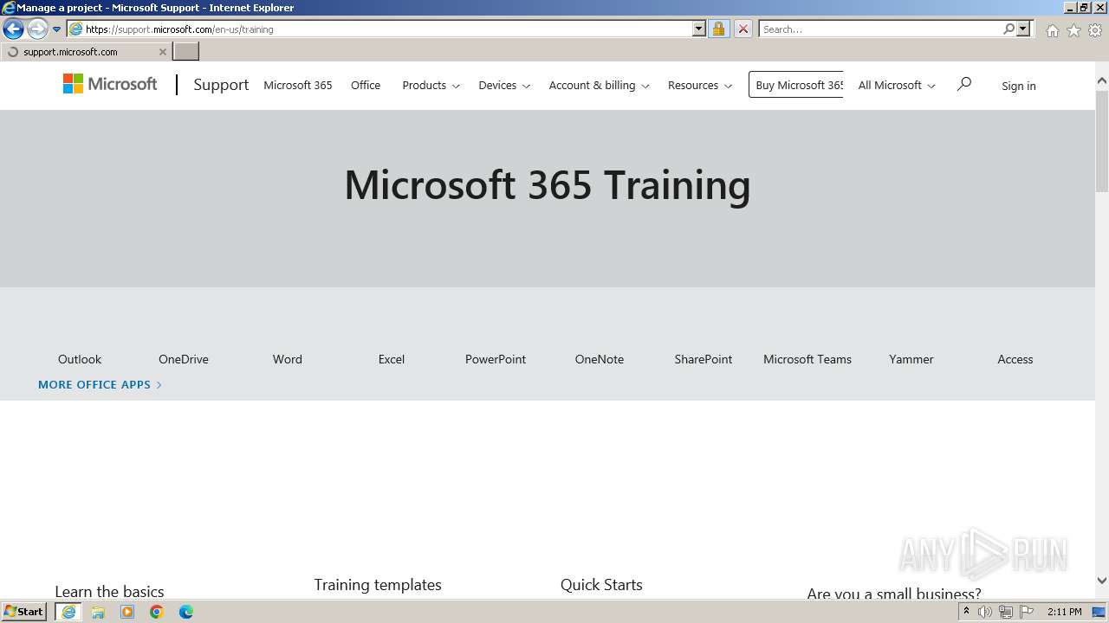Click the volume speaker tray icon
The height and width of the screenshot is (623, 1109).
(x=985, y=612)
